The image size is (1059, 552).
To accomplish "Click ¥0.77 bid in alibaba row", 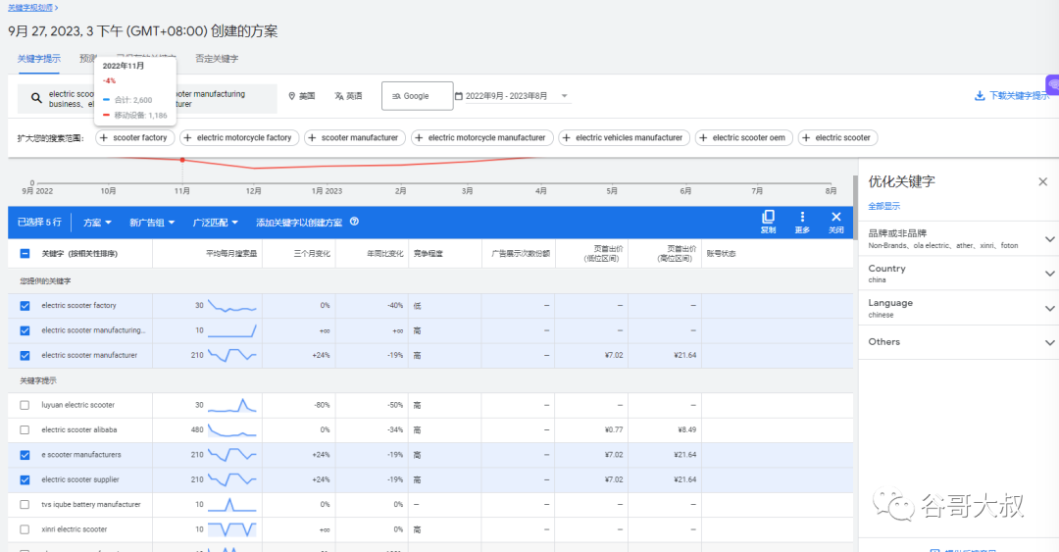I will pyautogui.click(x=614, y=429).
